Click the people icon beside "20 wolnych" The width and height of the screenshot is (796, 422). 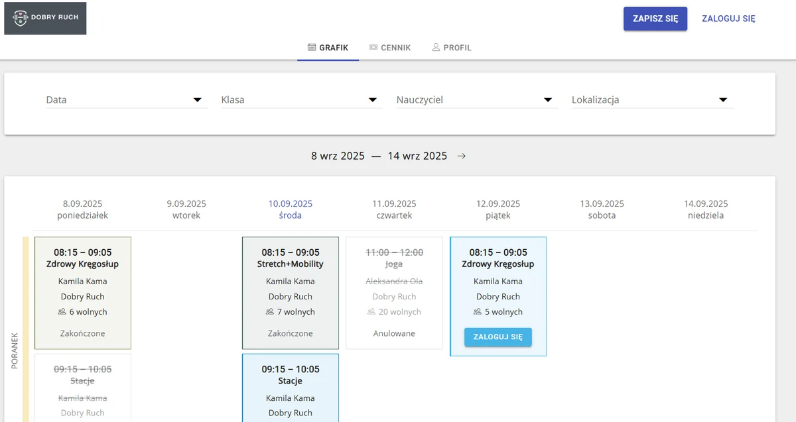tap(371, 312)
